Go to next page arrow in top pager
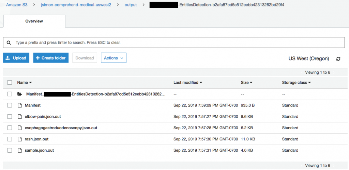The width and height of the screenshot is (349, 170). click(333, 72)
